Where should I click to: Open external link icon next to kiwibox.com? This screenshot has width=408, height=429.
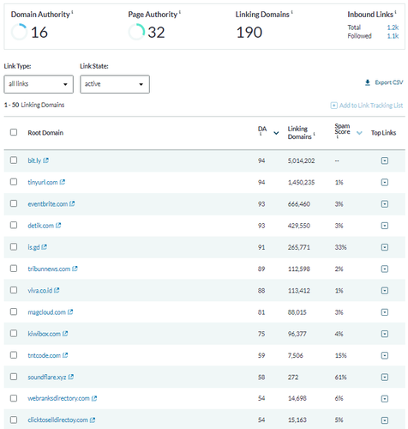pyautogui.click(x=65, y=334)
